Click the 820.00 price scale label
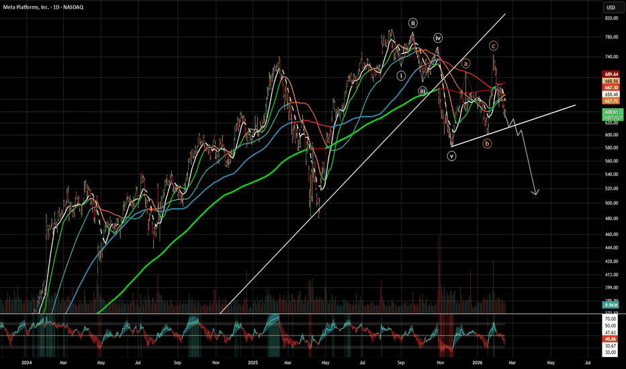 pyautogui.click(x=611, y=18)
